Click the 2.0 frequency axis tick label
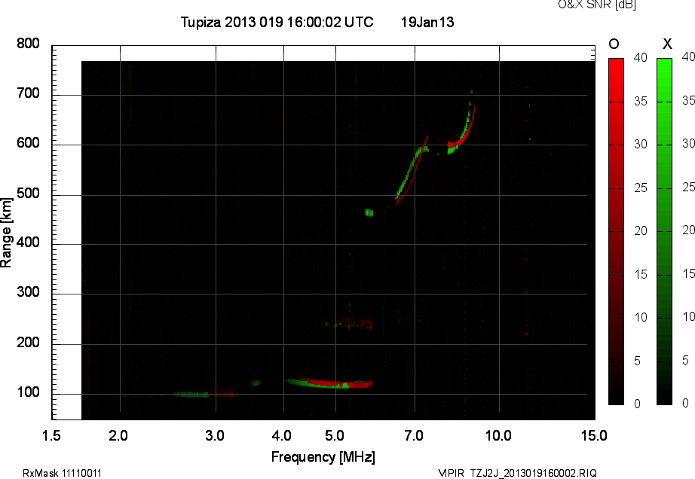The height and width of the screenshot is (479, 695). point(118,436)
